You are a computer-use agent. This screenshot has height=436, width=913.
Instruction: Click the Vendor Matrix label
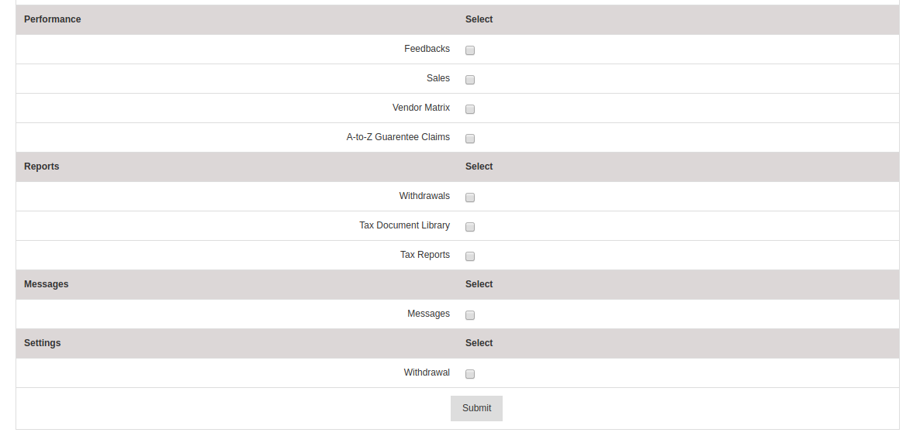421,108
